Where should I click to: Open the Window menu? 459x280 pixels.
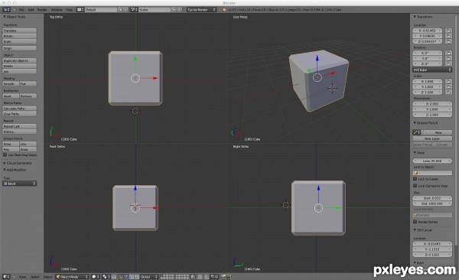(x=57, y=10)
